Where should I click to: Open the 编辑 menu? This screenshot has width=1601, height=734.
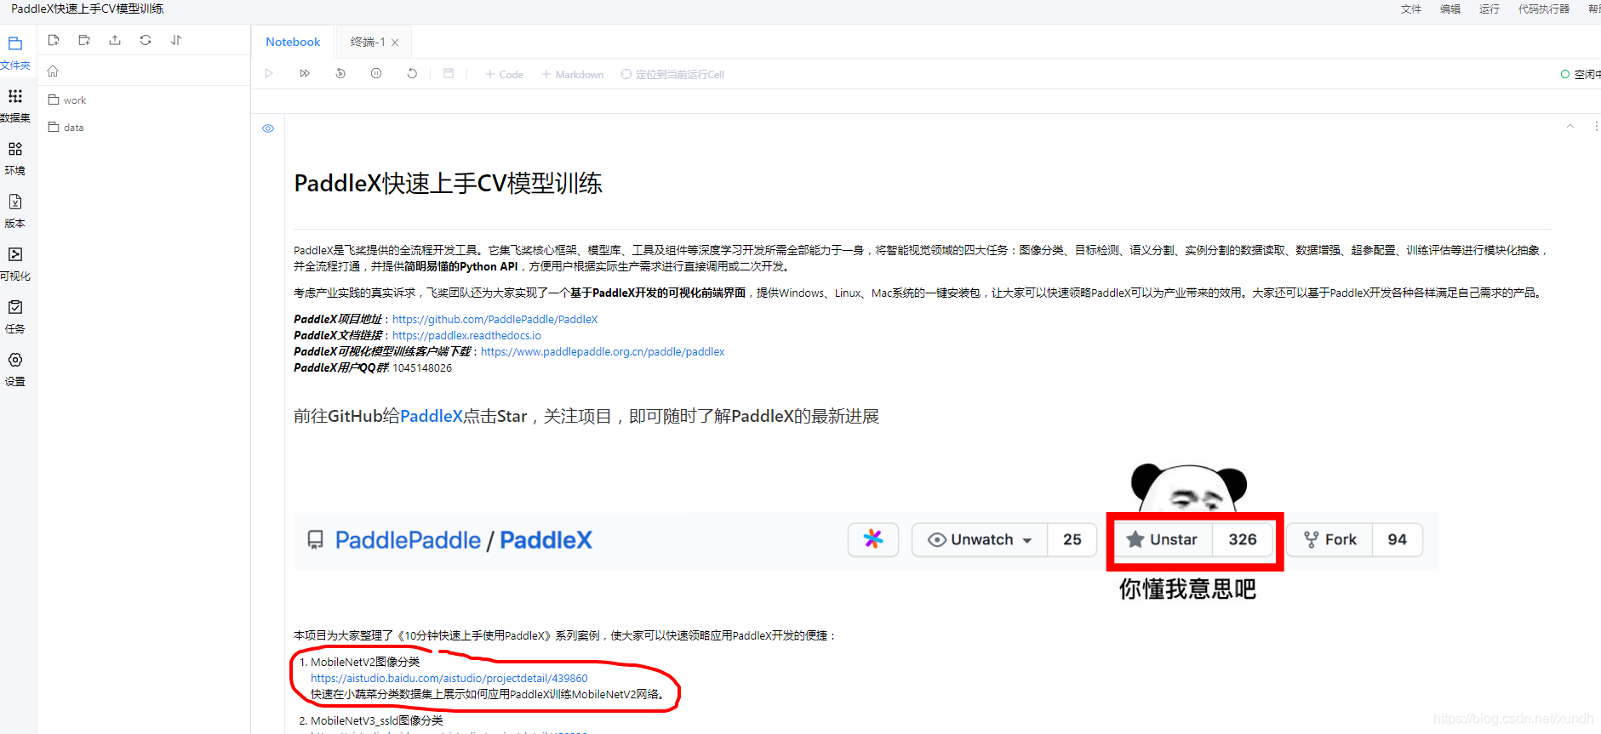pyautogui.click(x=1450, y=9)
